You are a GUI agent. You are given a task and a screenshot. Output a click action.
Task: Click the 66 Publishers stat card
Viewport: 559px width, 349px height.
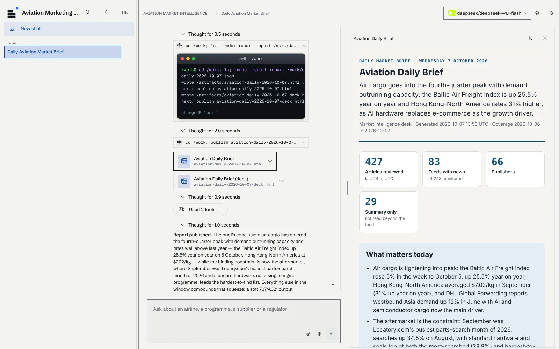(x=515, y=169)
